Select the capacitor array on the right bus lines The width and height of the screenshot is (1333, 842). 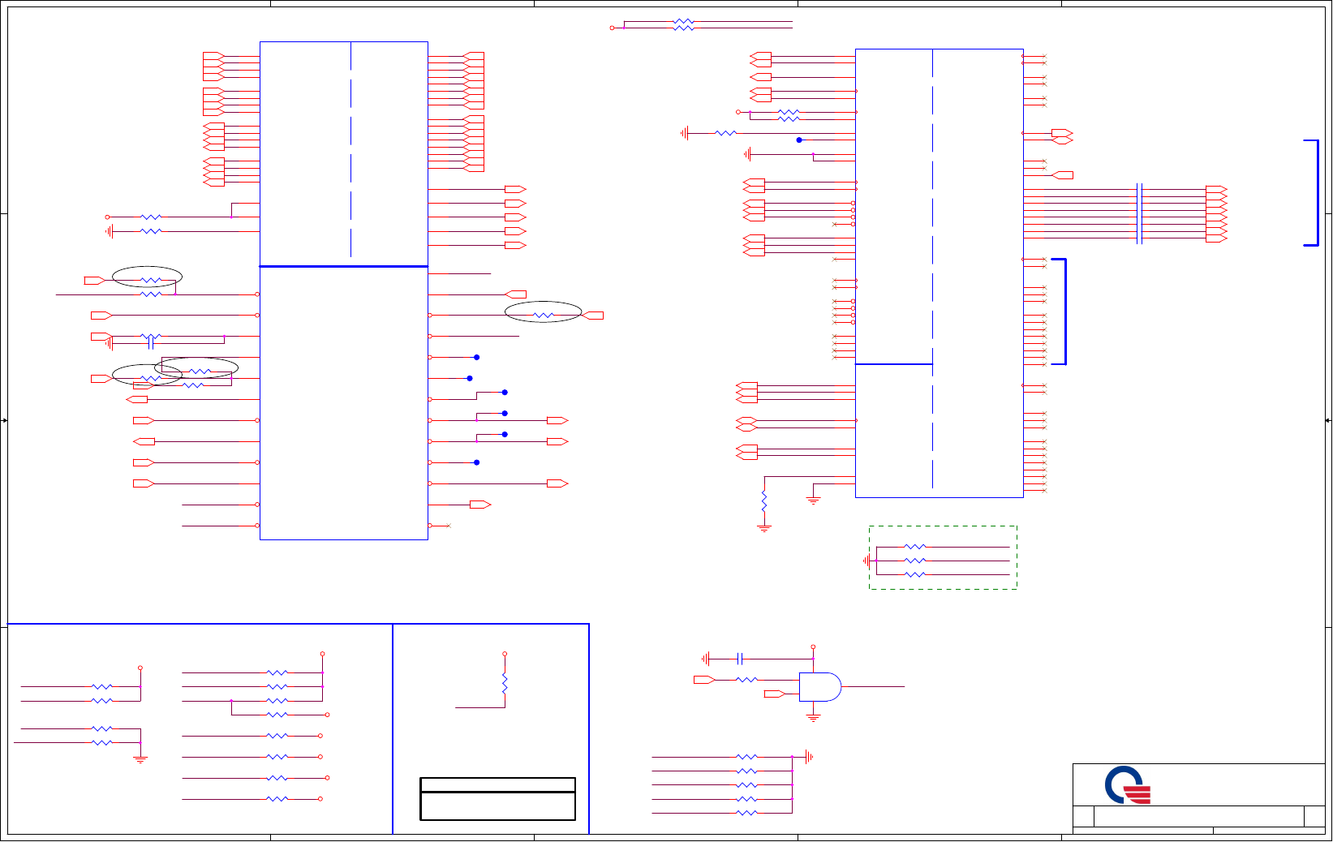pyautogui.click(x=1140, y=213)
